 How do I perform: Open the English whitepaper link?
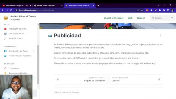(x=114, y=18)
